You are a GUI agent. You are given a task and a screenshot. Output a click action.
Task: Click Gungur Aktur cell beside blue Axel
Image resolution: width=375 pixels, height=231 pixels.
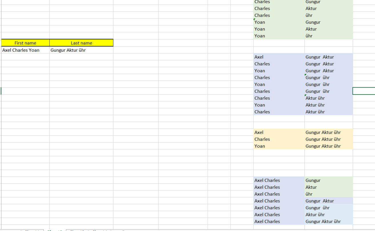tap(329, 57)
